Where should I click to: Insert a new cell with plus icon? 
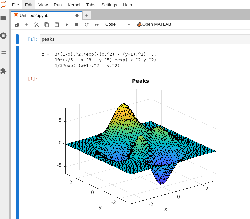tap(27, 24)
